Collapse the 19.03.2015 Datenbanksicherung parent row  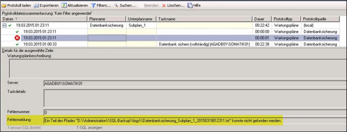[x=4, y=26]
